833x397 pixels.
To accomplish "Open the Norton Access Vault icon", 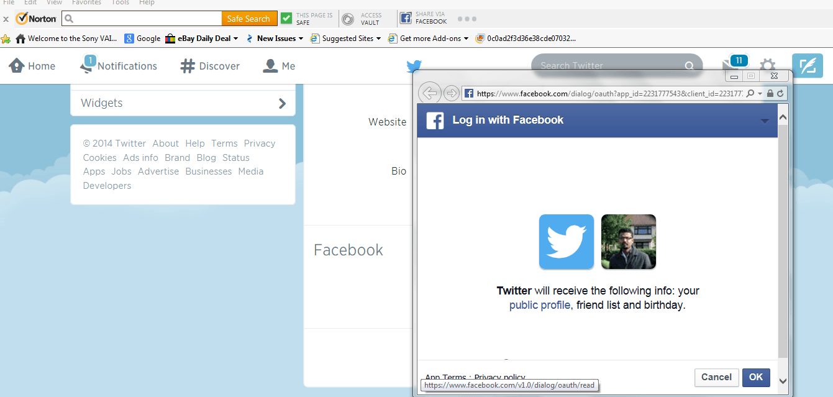I will [348, 19].
